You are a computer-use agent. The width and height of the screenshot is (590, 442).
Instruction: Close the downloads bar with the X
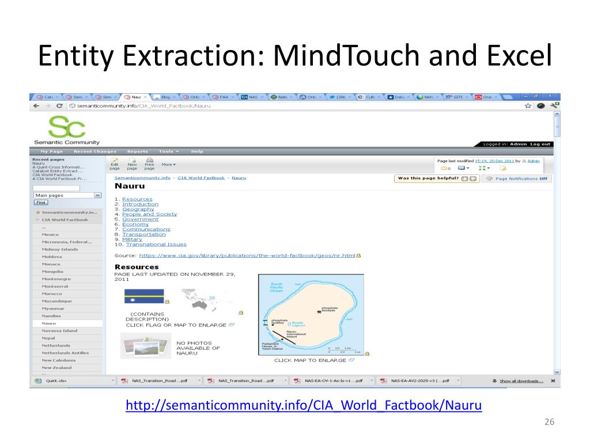pos(553,381)
